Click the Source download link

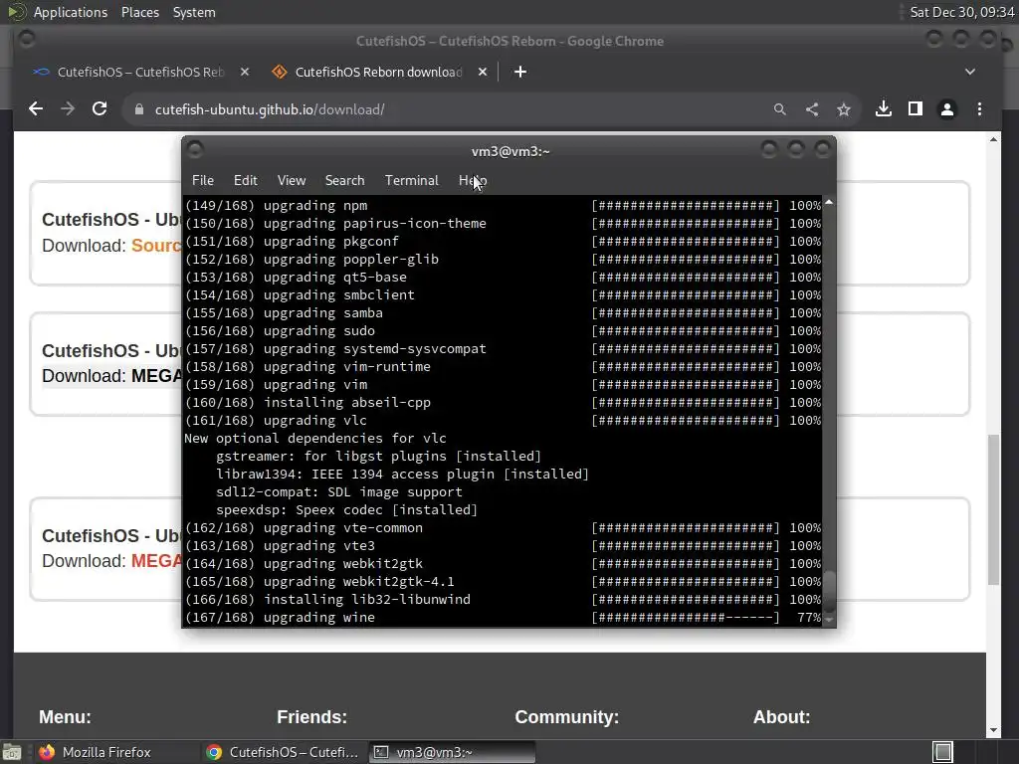coord(156,246)
